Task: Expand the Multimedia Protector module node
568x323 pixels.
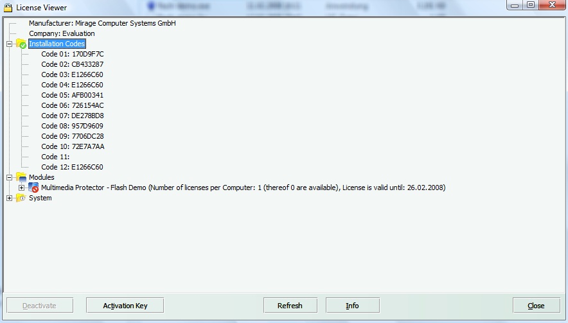Action: 21,188
